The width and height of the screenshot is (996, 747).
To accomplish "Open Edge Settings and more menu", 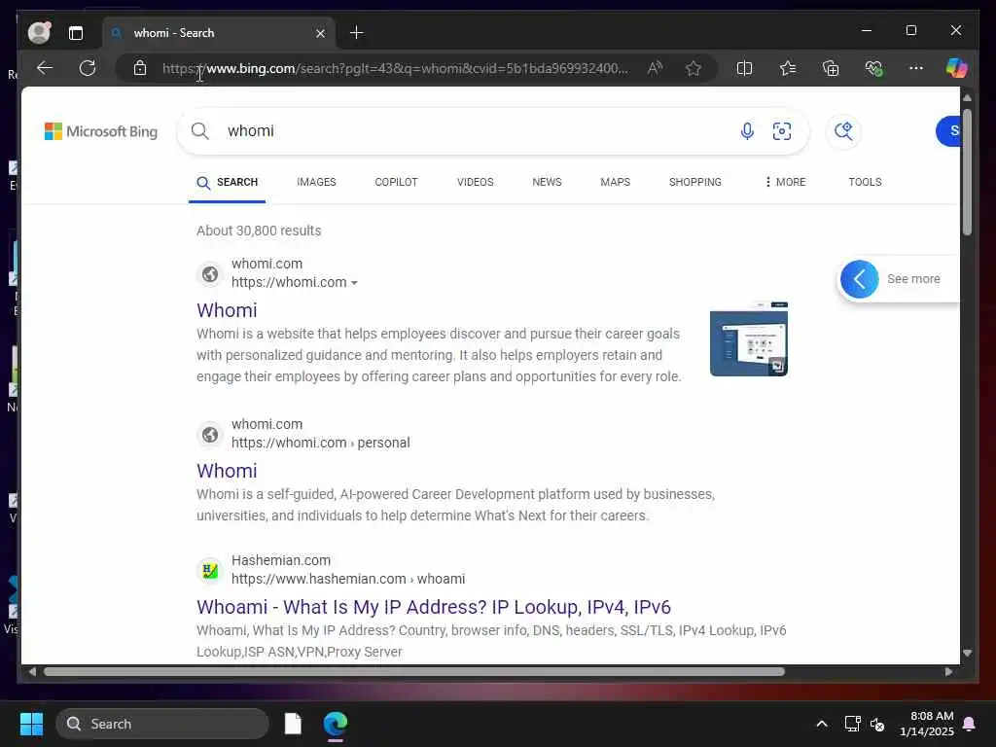I will point(916,68).
